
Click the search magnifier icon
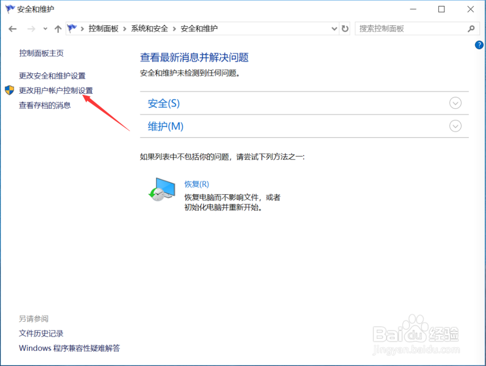[x=470, y=29]
